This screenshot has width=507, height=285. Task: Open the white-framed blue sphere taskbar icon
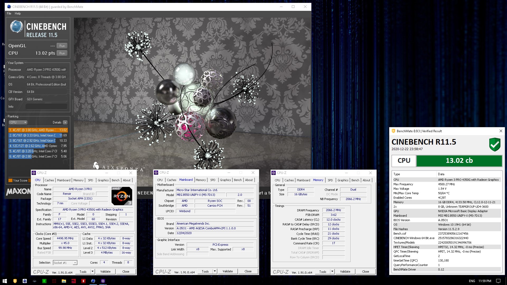[x=25, y=281]
